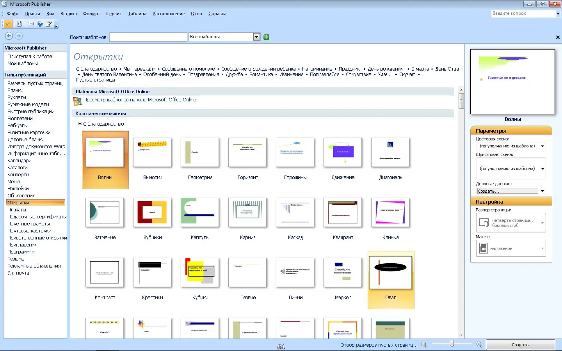The height and width of the screenshot is (351, 562).
Task: Click the layout icon under Макет
Action: tap(484, 248)
